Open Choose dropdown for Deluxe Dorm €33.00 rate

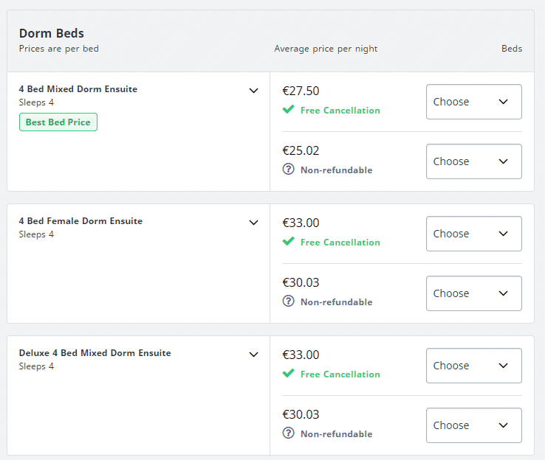[474, 366]
